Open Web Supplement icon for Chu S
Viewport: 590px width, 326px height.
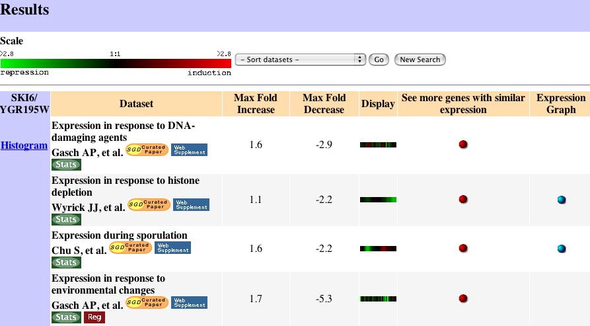point(173,248)
